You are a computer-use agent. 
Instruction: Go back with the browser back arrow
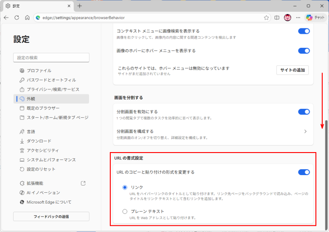6,18
